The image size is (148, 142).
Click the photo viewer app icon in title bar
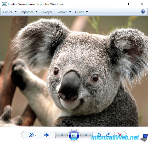click(x=4, y=4)
